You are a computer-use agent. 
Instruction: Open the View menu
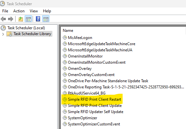click(x=34, y=11)
